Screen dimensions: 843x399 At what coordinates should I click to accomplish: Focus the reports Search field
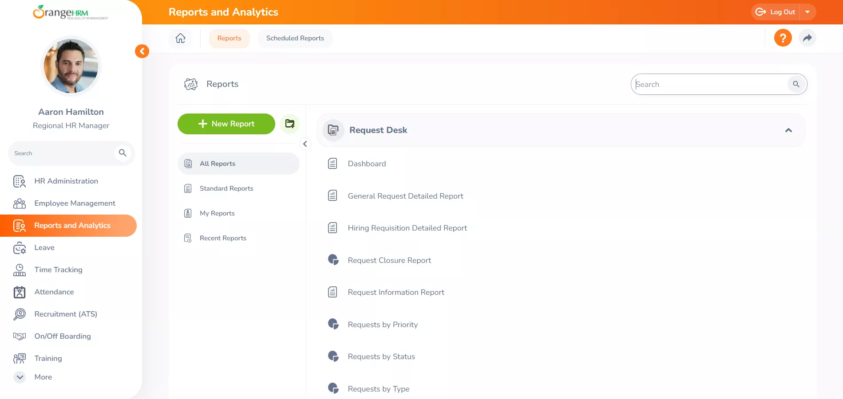(x=709, y=84)
